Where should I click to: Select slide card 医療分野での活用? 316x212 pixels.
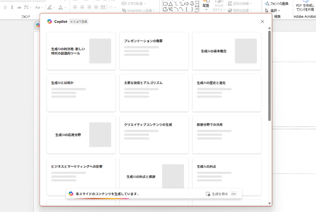pyautogui.click(x=227, y=135)
